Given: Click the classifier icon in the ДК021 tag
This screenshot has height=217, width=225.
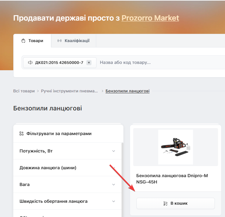Looking at the screenshot, I should (30, 63).
